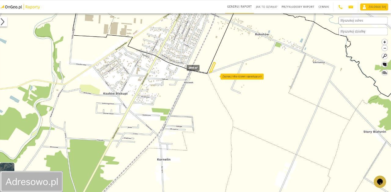Click the Kornelin map label
The width and height of the screenshot is (391, 192).
click(164, 159)
